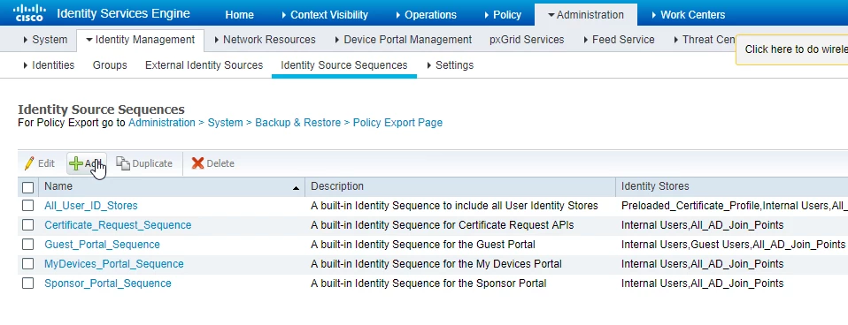
Task: Check the Certificate_Request_Sequence row checkbox
Action: 27,224
